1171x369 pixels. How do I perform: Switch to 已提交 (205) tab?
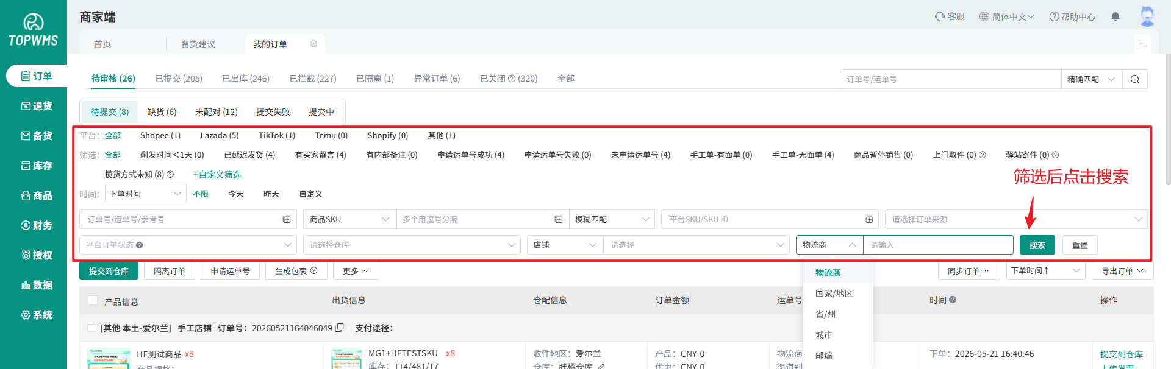click(x=179, y=79)
